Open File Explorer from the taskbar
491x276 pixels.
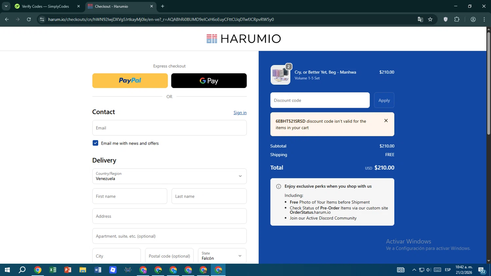[x=83, y=270]
